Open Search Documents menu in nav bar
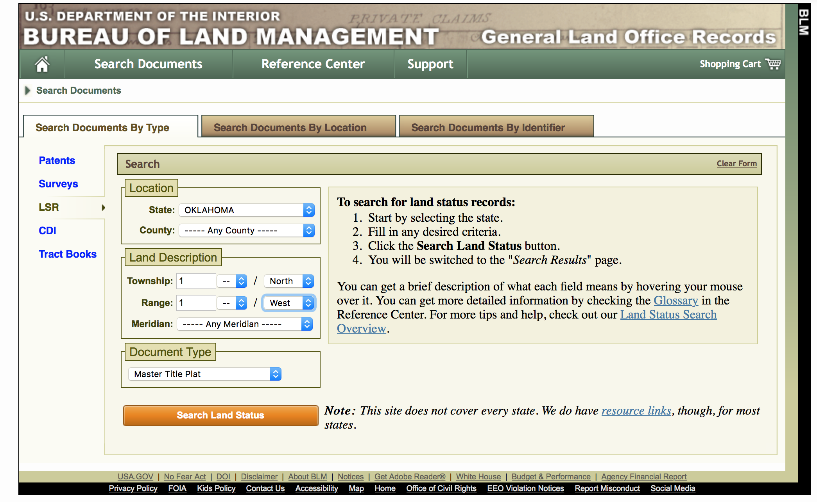The image size is (817, 502). tap(148, 64)
